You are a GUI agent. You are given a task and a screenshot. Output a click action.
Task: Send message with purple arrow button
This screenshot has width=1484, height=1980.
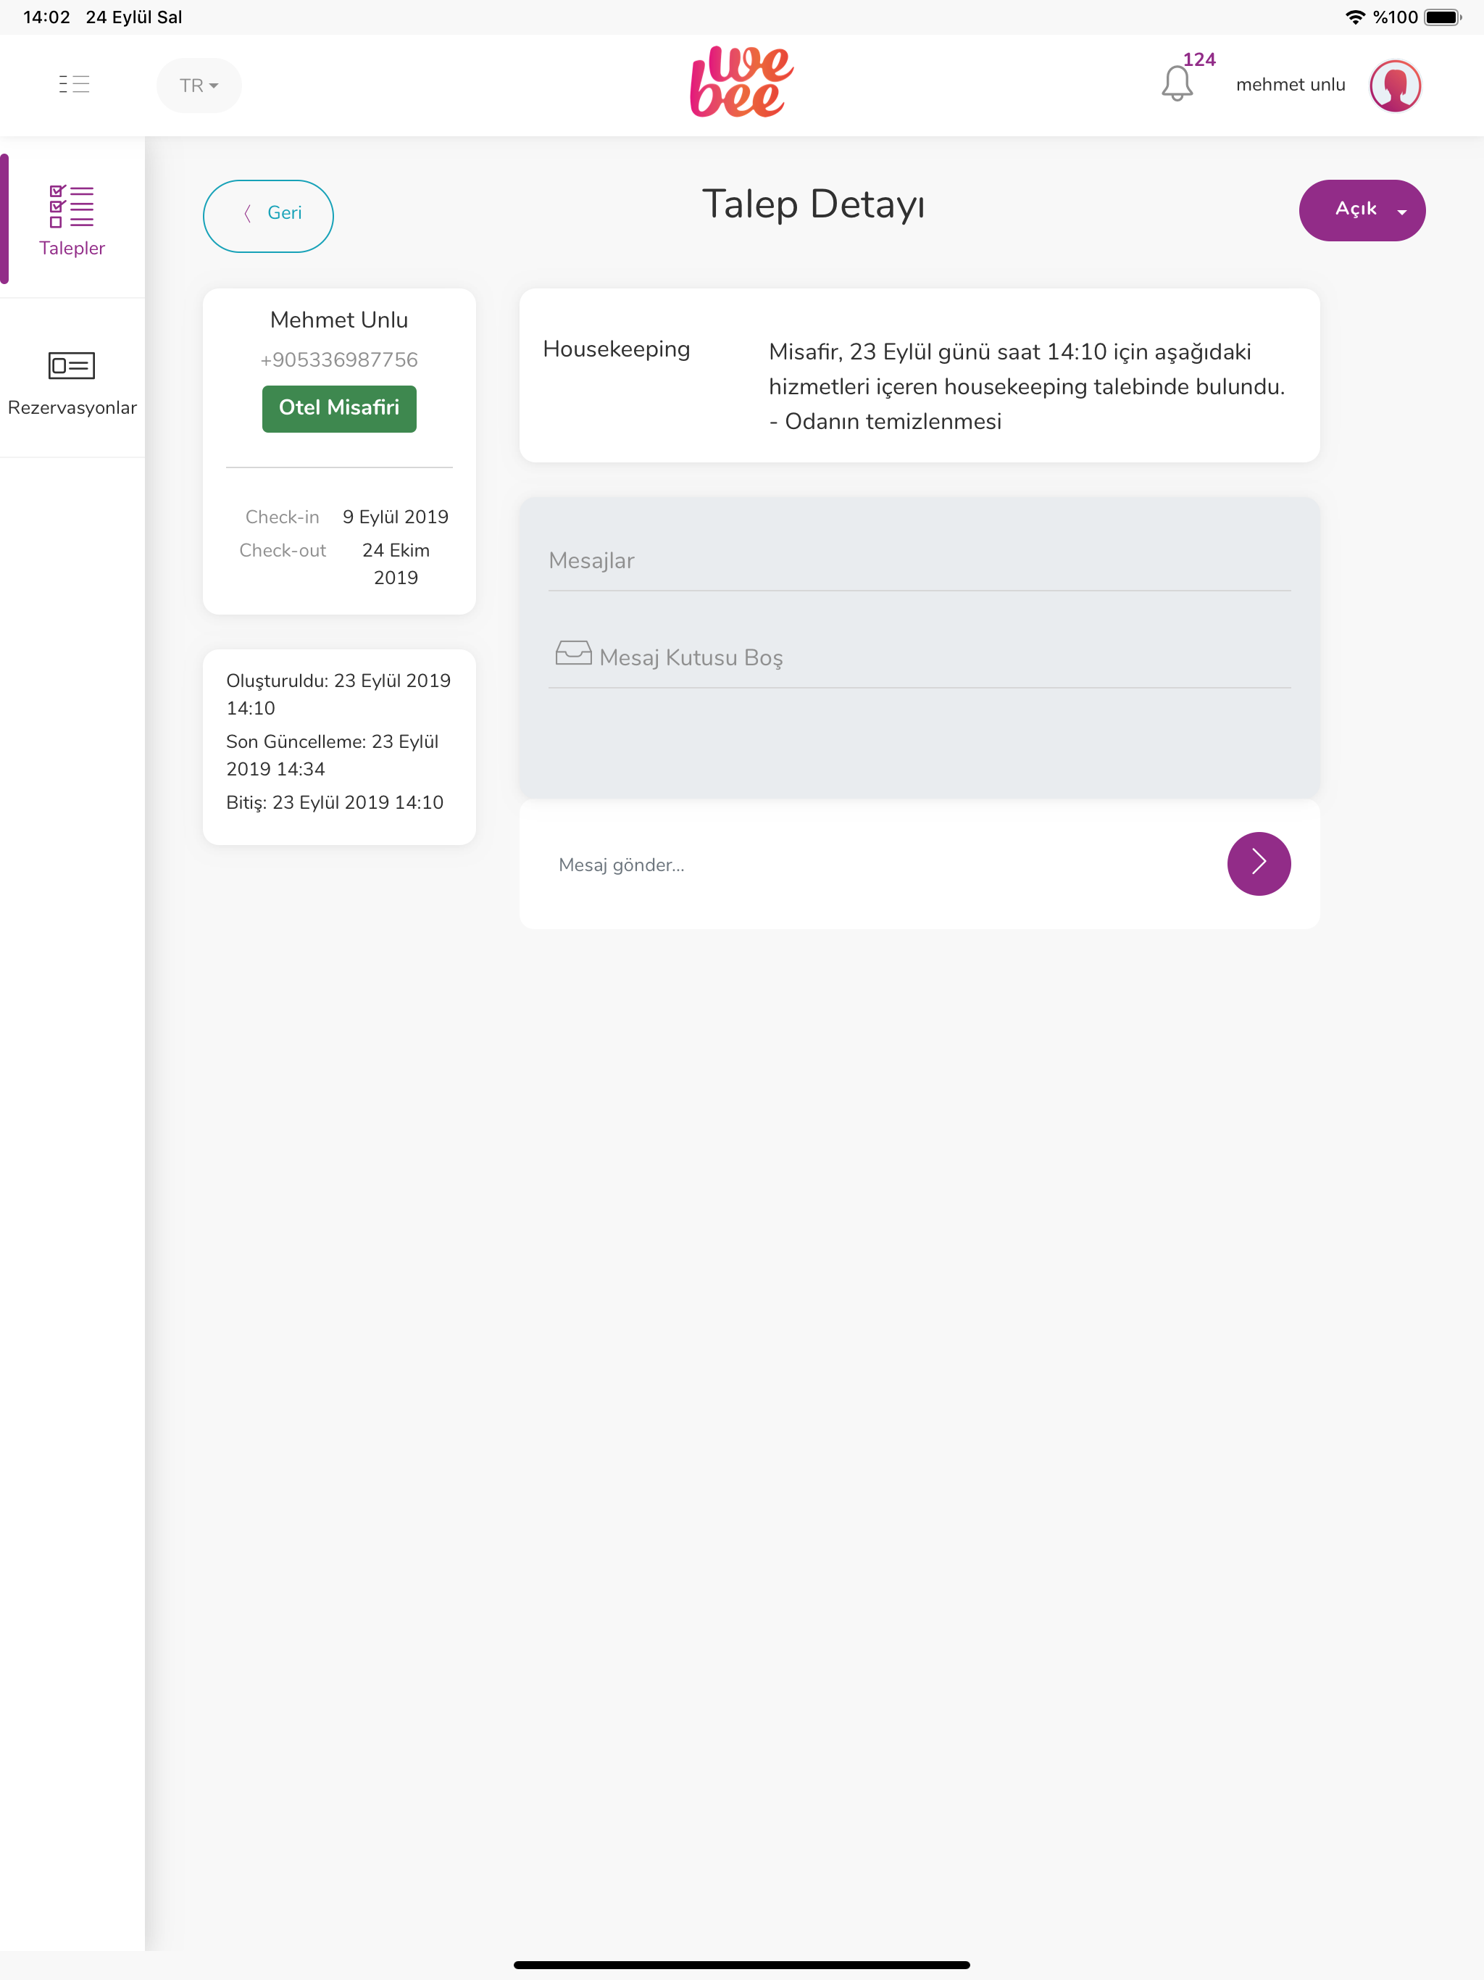click(x=1259, y=864)
